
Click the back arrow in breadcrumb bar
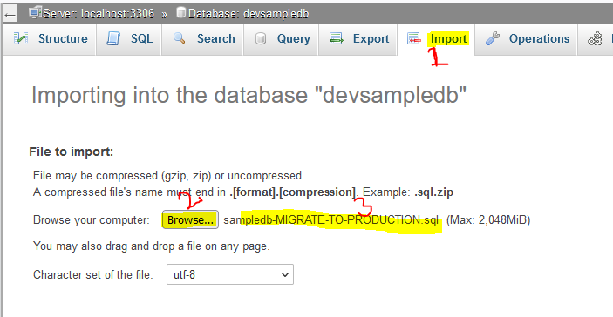pyautogui.click(x=10, y=15)
